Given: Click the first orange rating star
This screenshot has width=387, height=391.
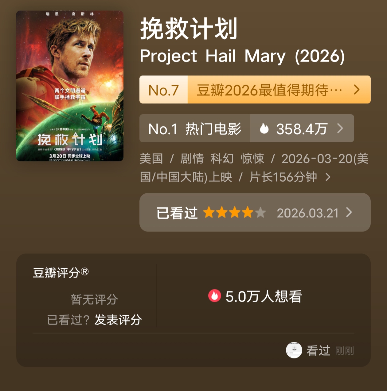Looking at the screenshot, I should click(x=209, y=212).
